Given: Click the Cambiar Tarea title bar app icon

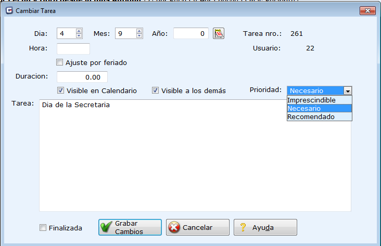Looking at the screenshot, I should coord(9,10).
